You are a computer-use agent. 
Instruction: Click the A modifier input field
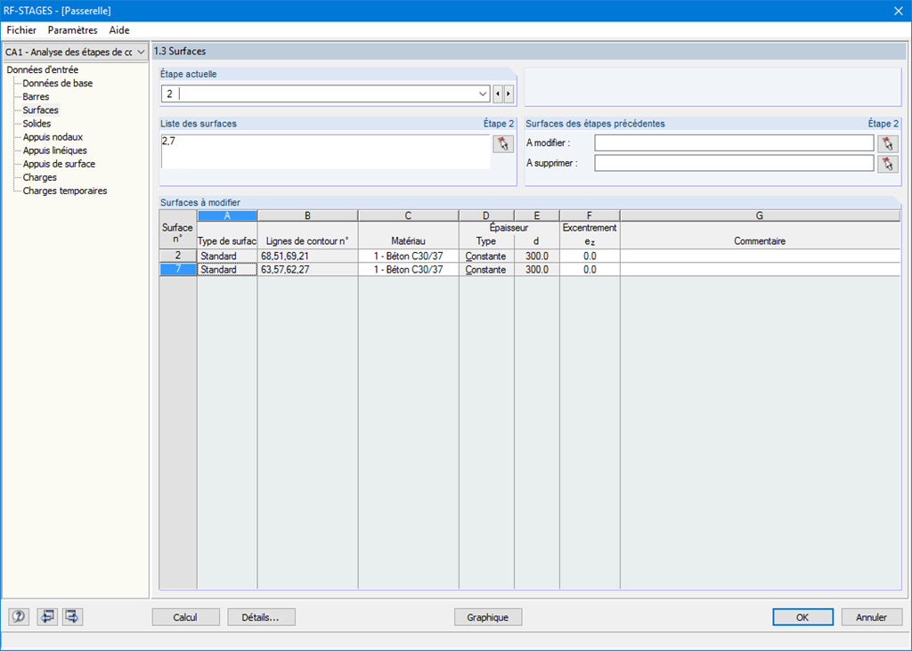pyautogui.click(x=734, y=143)
